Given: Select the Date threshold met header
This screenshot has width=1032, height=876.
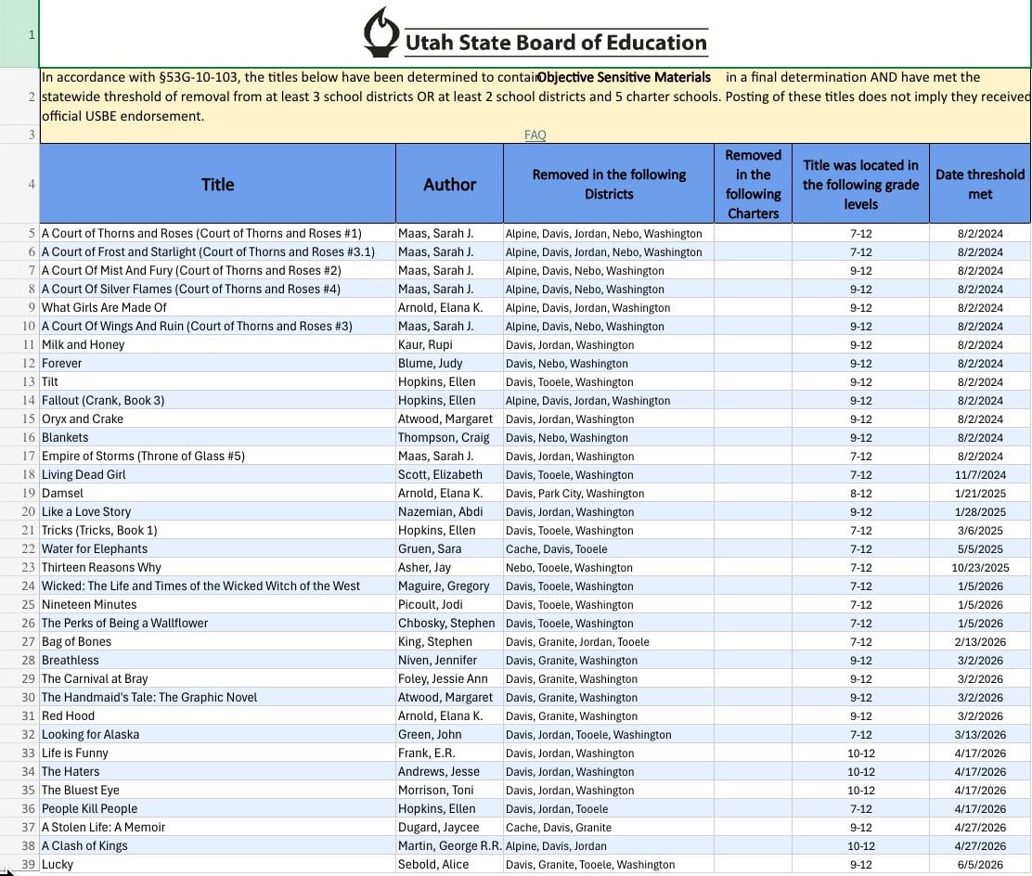Looking at the screenshot, I should 980,185.
